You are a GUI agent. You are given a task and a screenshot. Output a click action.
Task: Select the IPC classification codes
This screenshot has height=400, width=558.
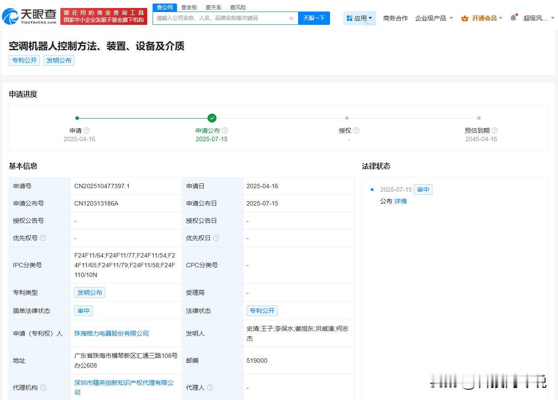coord(125,265)
